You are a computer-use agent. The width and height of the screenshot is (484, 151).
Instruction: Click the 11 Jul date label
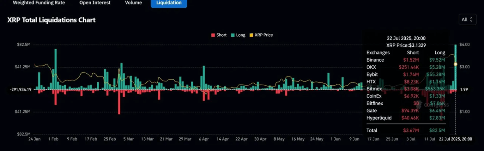(429, 139)
